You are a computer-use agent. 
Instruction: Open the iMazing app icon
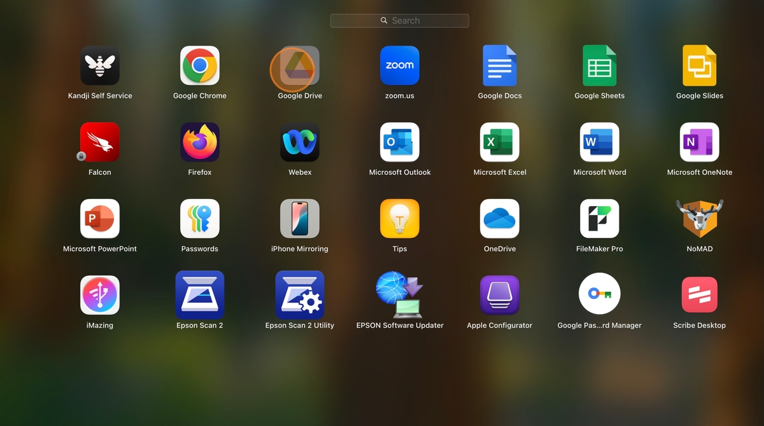(100, 295)
